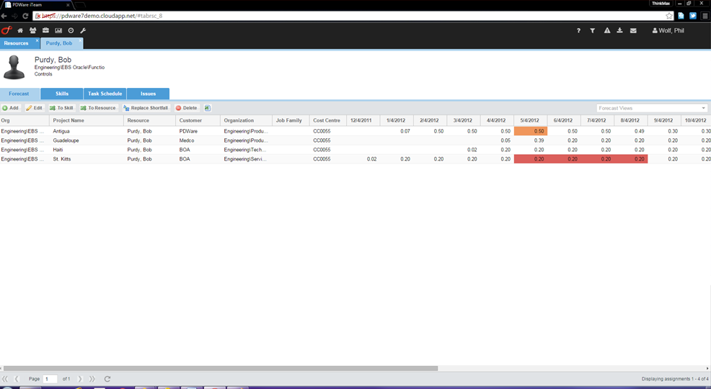This screenshot has height=389, width=711.
Task: Open the Wolf, Phil user menu
Action: 668,31
